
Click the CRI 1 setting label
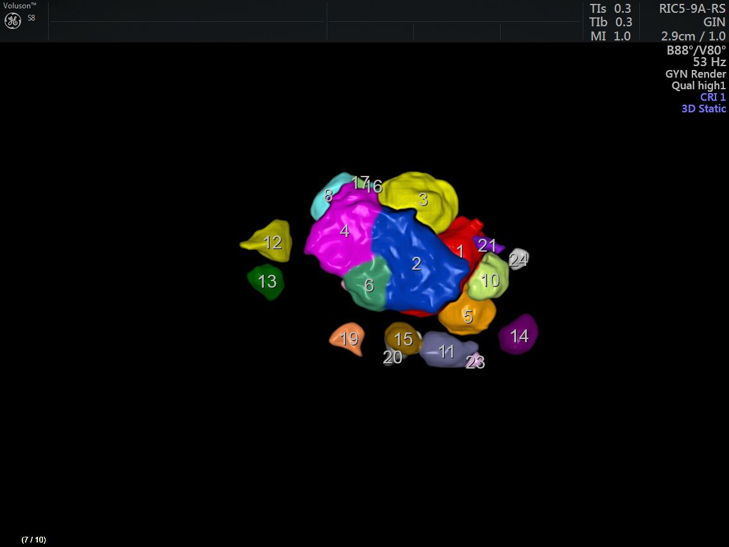(712, 97)
